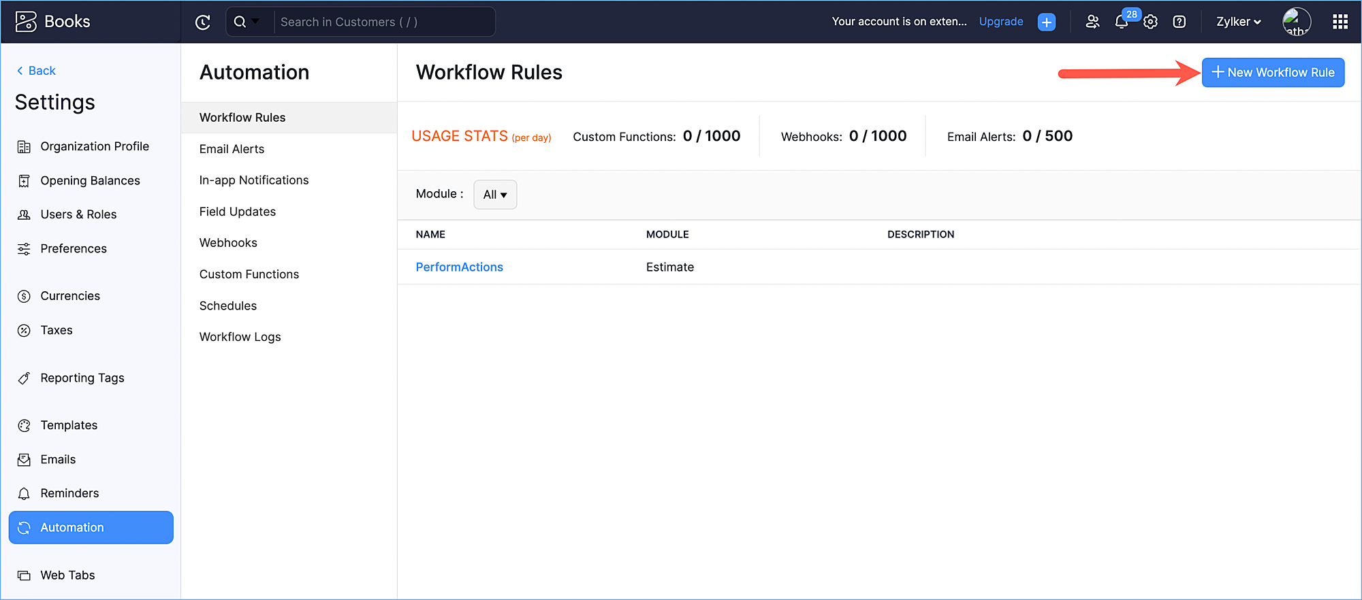Click the New Workflow Rule button
The width and height of the screenshot is (1362, 600).
click(1272, 73)
